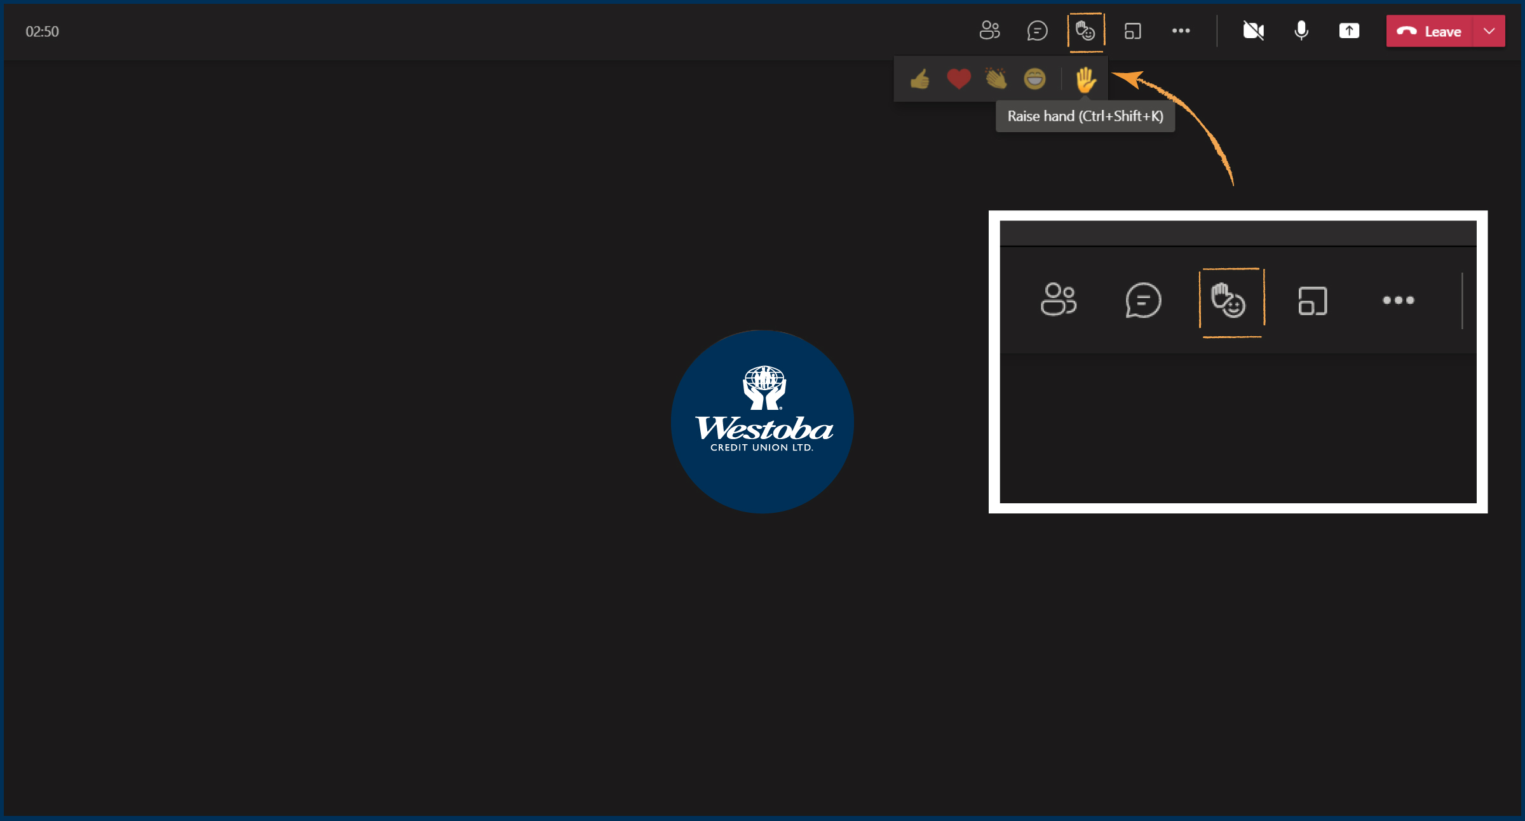Raise your hand in the meeting
Screen dimensions: 1525x821
1085,80
